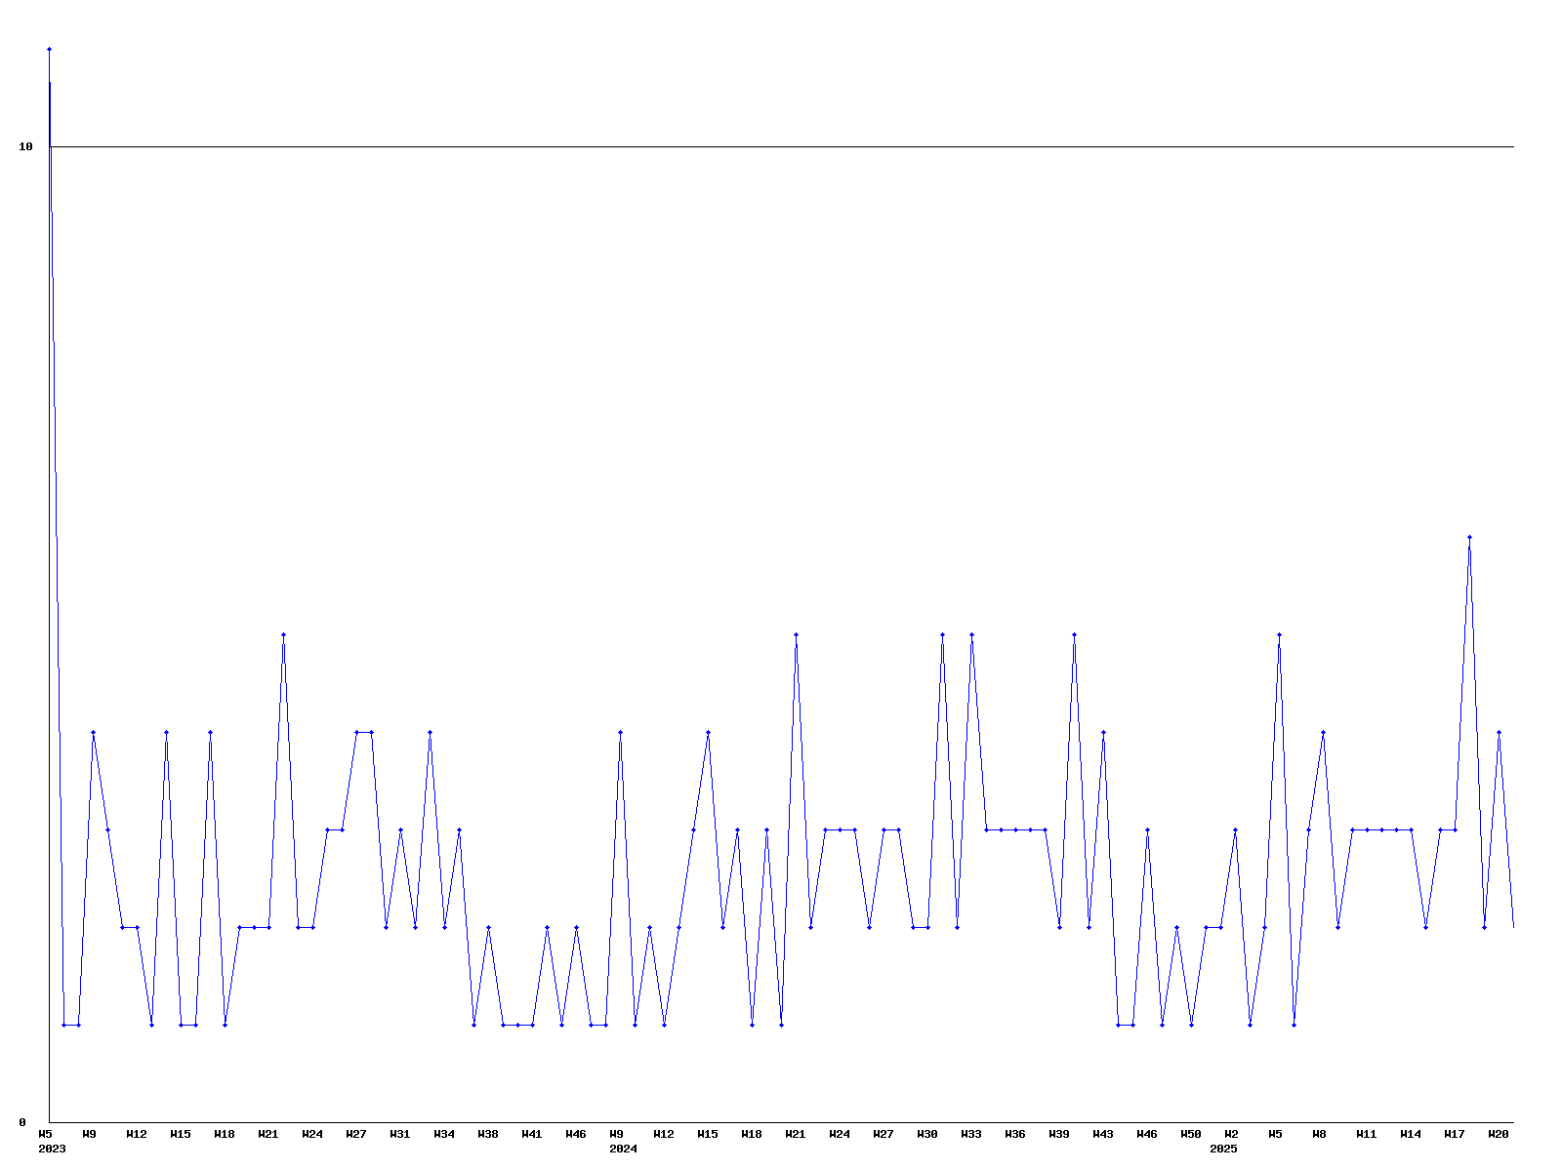Click the W33 axis label

[971, 1134]
